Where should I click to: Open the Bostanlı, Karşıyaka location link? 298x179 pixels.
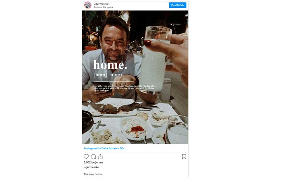(x=103, y=7)
